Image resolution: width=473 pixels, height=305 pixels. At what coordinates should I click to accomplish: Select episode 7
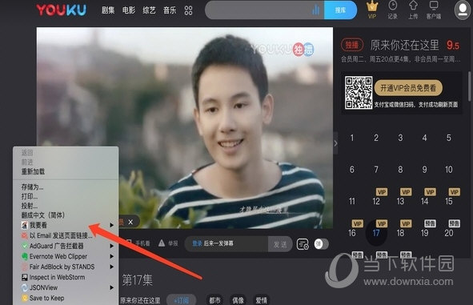click(x=376, y=170)
